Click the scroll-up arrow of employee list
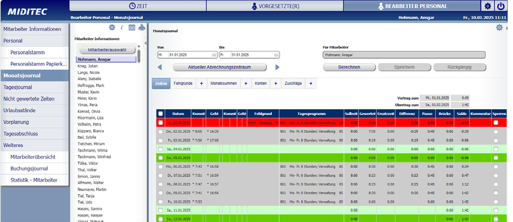 coord(139,46)
